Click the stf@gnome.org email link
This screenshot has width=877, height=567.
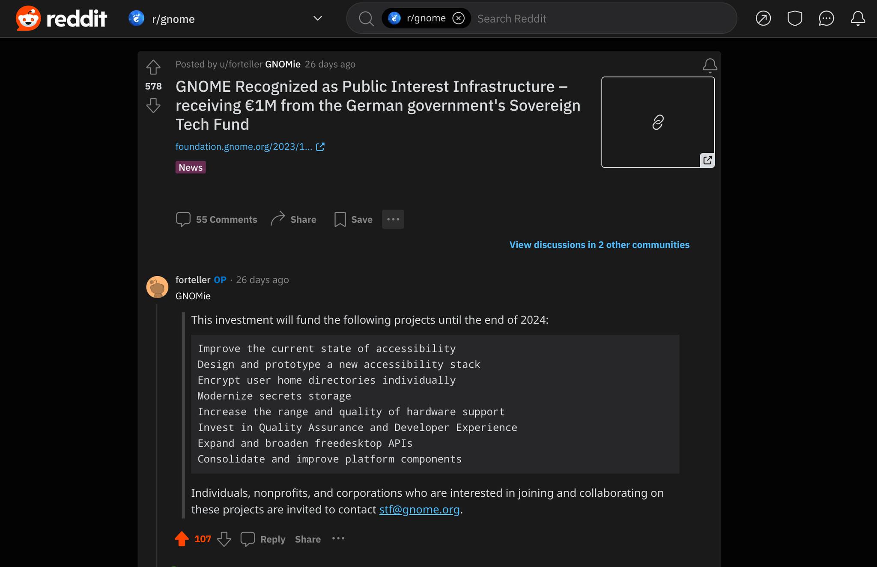[419, 510]
